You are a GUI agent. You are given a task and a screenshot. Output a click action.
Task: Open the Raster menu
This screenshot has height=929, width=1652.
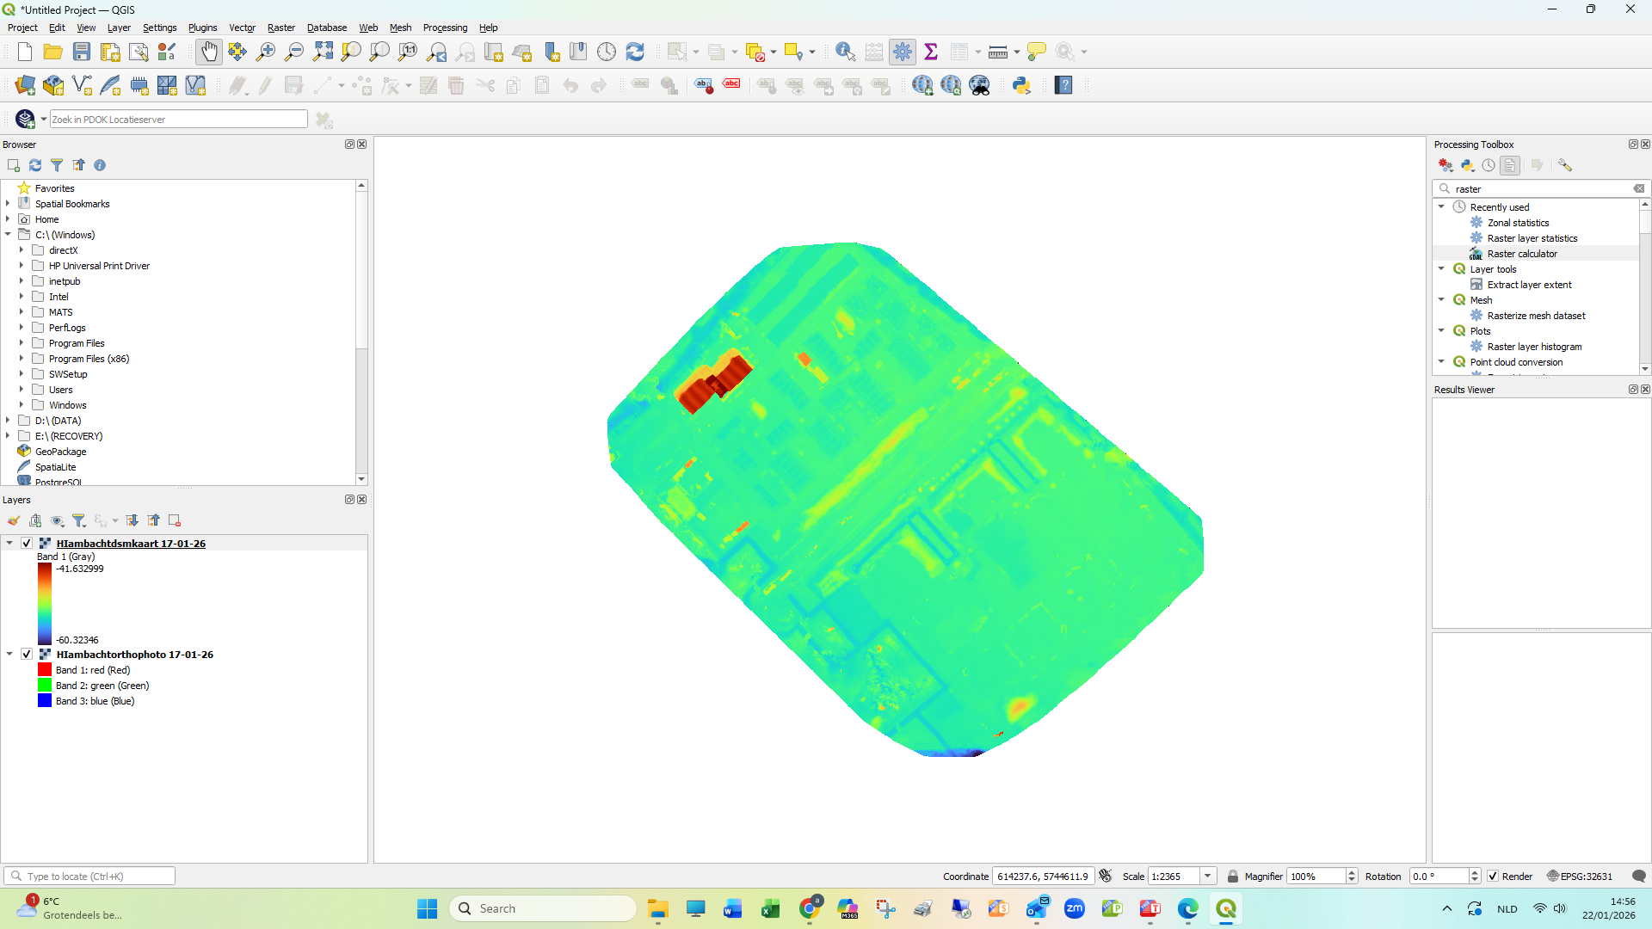tap(280, 28)
